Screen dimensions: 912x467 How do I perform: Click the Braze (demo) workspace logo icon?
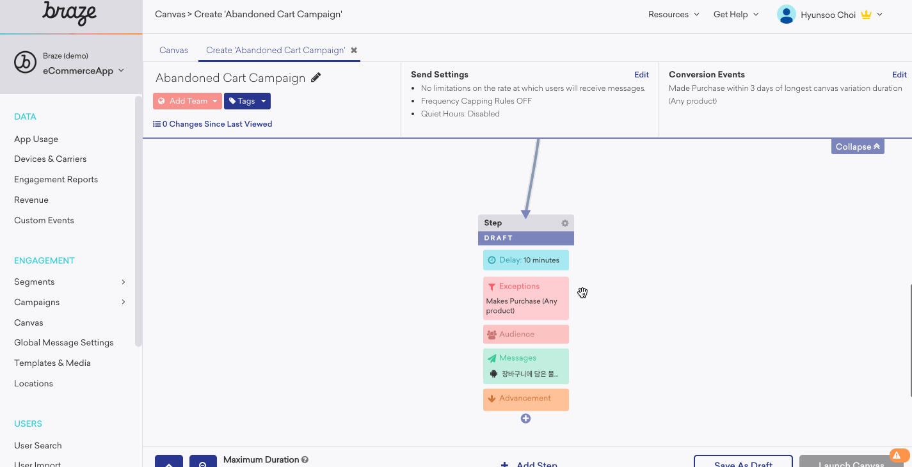click(25, 63)
